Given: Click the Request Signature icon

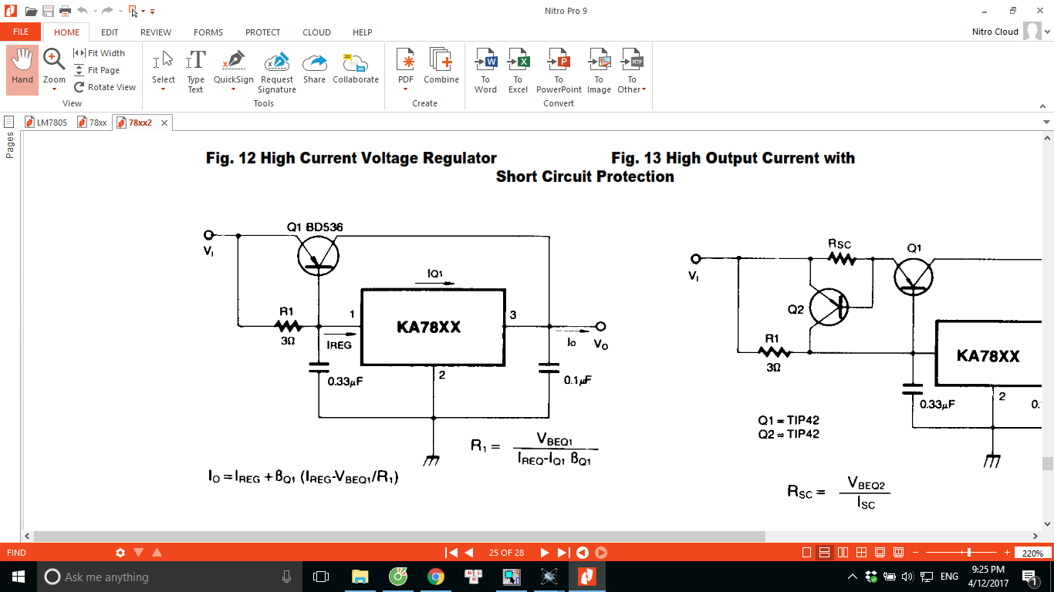Looking at the screenshot, I should tap(276, 70).
